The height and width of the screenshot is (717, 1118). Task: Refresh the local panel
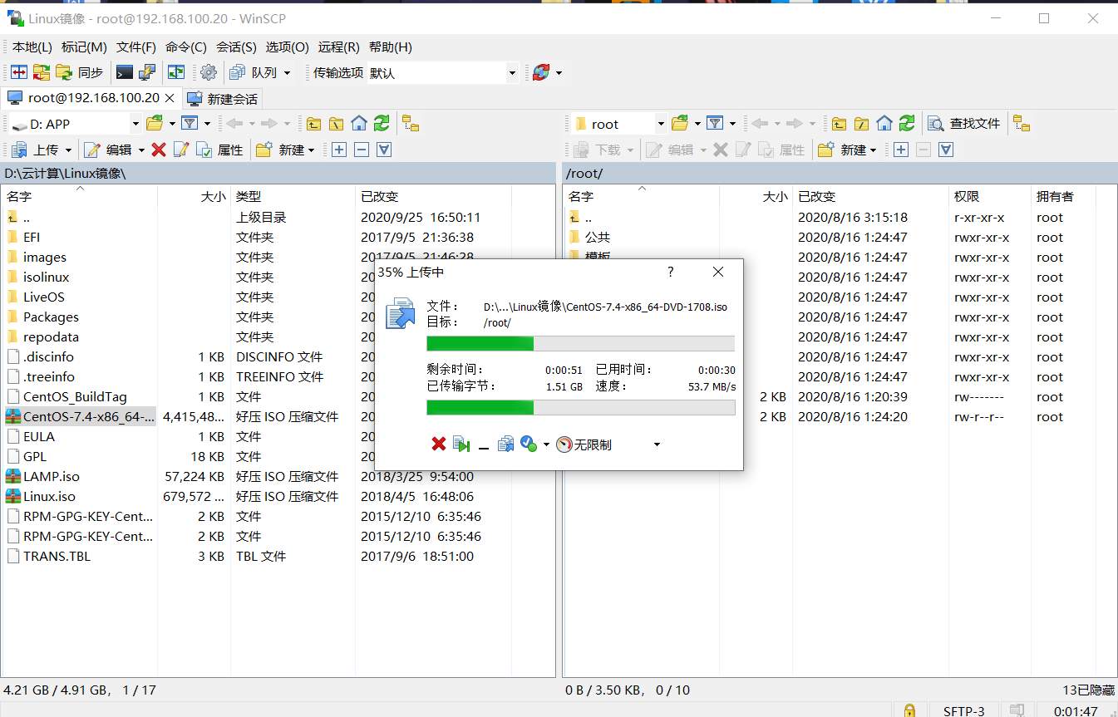(382, 124)
